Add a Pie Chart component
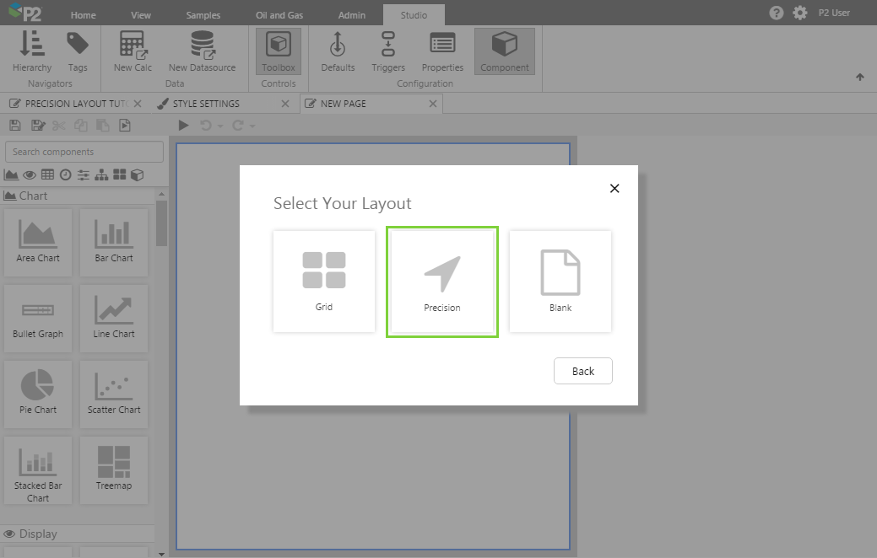The height and width of the screenshot is (558, 877). coord(38,393)
